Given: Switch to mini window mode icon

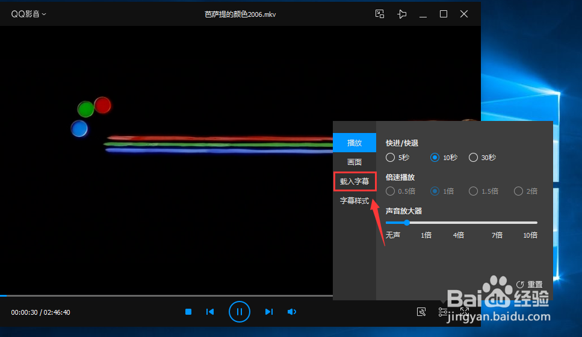Looking at the screenshot, I should [x=379, y=14].
